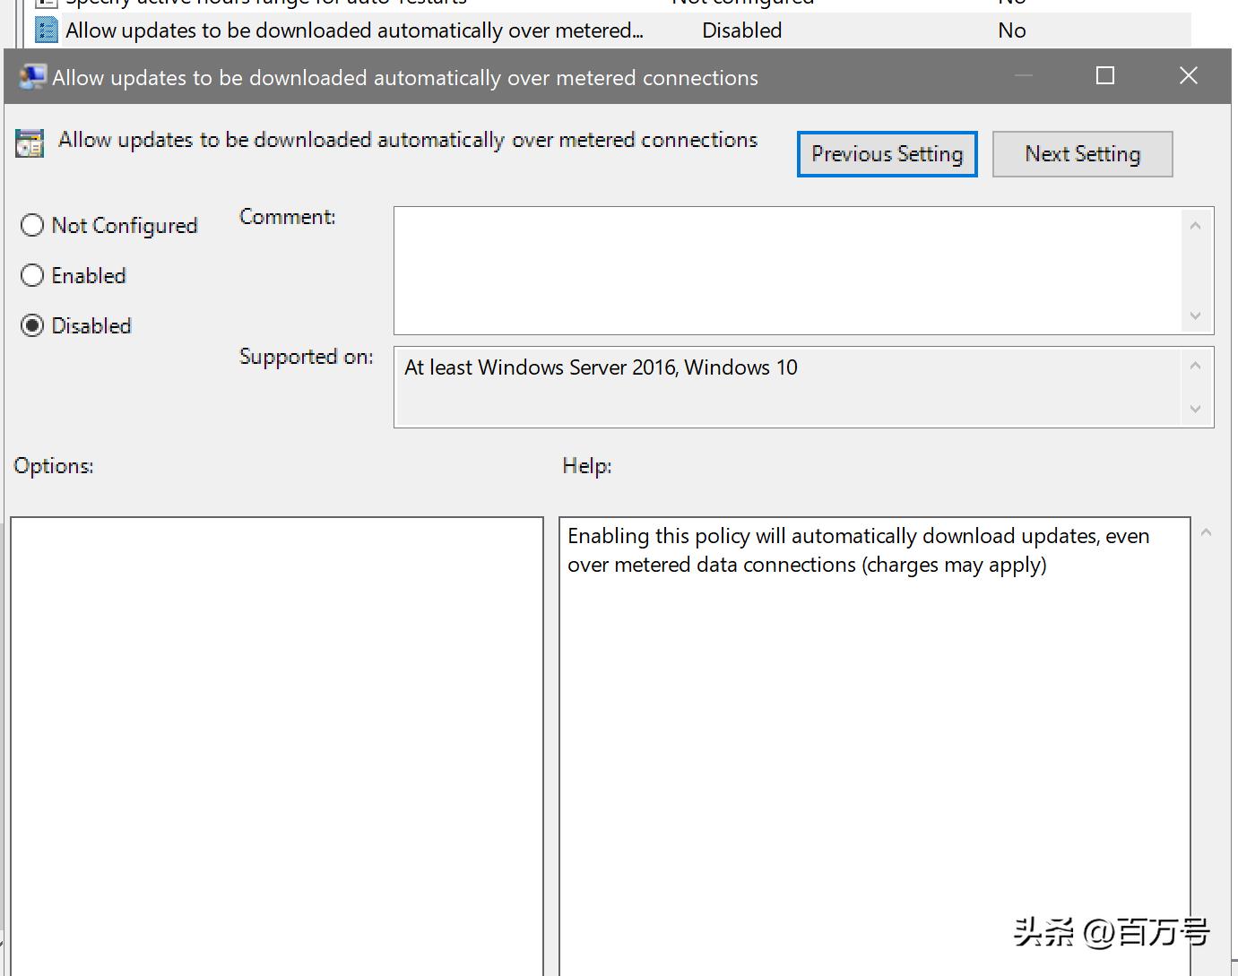1238x976 pixels.
Task: Click 'At least Windows Server 2016, Windows 10' text
Action: pos(601,367)
